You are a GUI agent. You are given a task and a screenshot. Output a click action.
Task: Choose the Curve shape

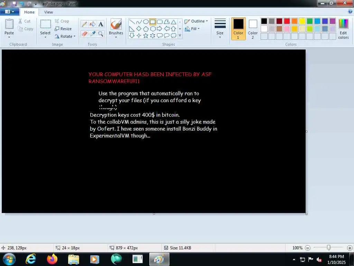click(139, 22)
